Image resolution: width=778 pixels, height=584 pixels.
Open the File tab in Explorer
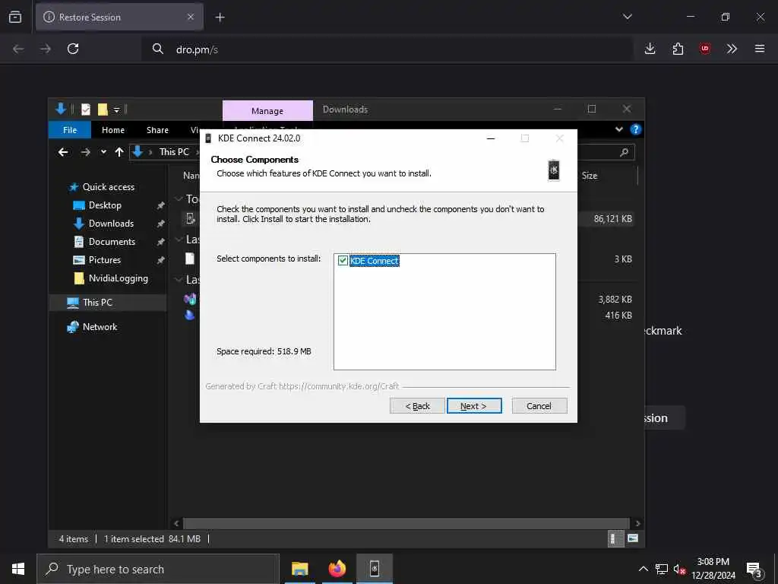coord(70,130)
